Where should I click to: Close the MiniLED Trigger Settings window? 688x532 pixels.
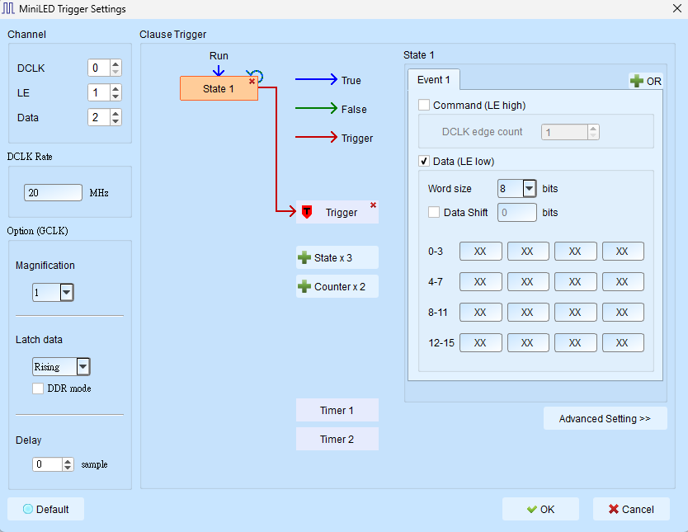pos(677,9)
